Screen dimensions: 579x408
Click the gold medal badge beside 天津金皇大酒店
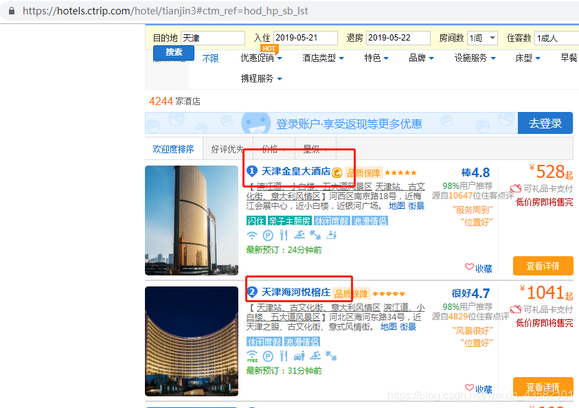(x=337, y=172)
